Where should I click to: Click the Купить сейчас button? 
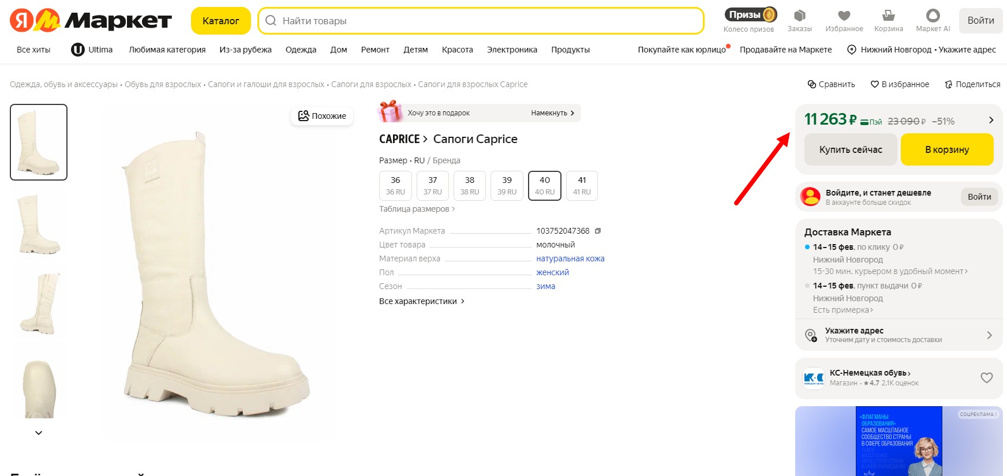[850, 149]
